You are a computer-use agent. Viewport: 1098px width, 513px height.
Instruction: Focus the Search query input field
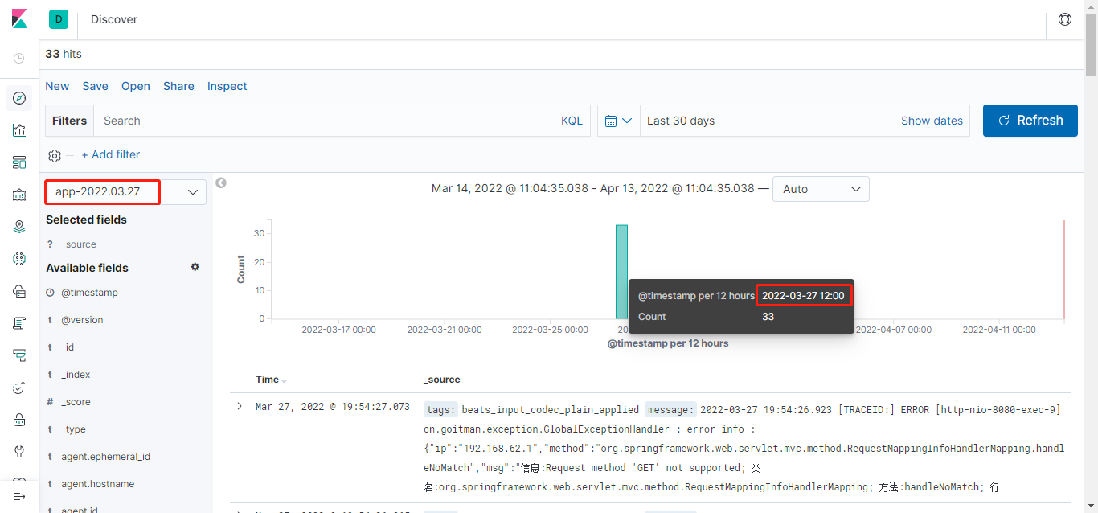pyautogui.click(x=326, y=121)
